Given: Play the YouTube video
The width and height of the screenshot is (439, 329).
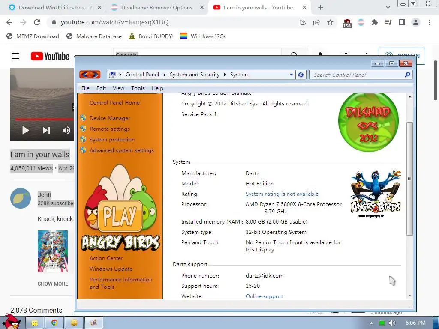Looking at the screenshot, I should pyautogui.click(x=25, y=130).
